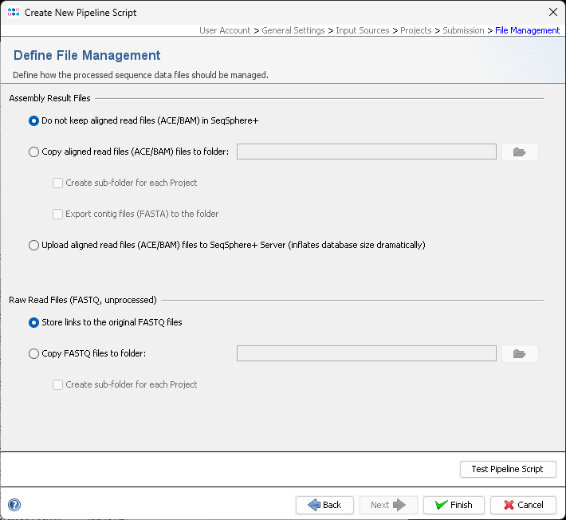Enable 'Export contig files (FASTA)' checkbox
The width and height of the screenshot is (566, 520).
point(57,214)
